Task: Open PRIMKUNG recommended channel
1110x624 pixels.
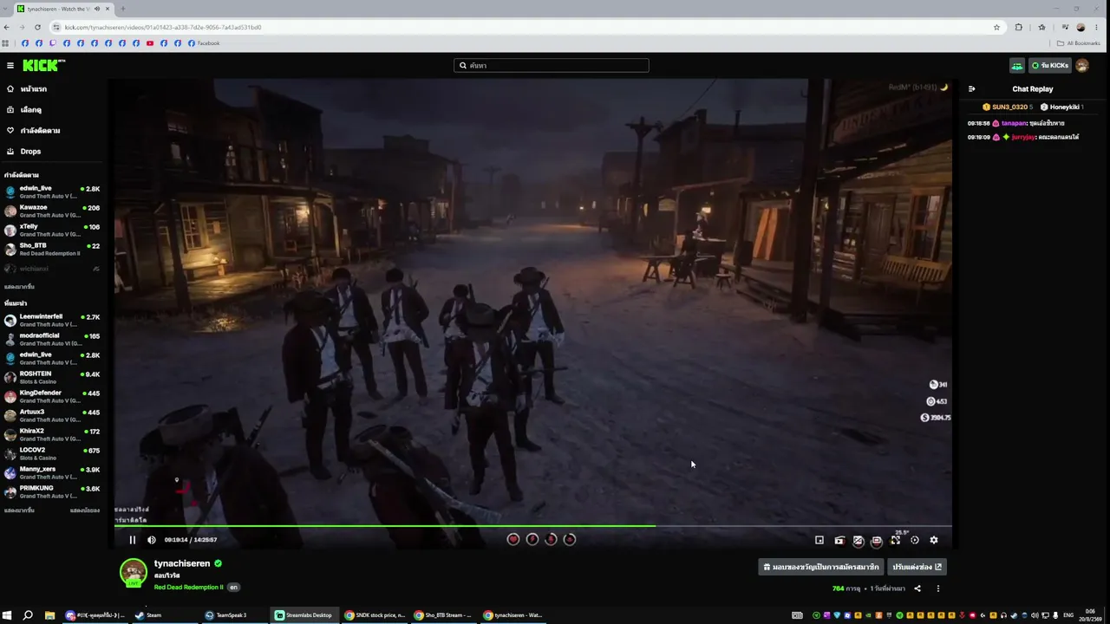Action: (x=52, y=491)
